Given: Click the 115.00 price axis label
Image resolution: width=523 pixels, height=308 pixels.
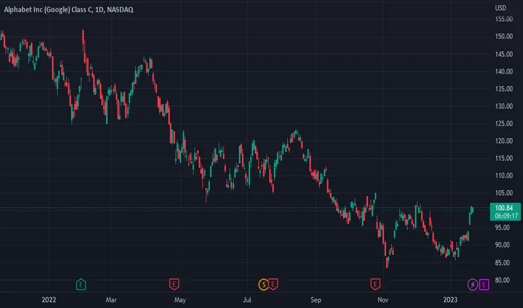Looking at the screenshot, I should 504,158.
